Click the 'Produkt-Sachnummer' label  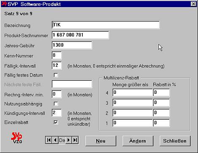click(26, 36)
